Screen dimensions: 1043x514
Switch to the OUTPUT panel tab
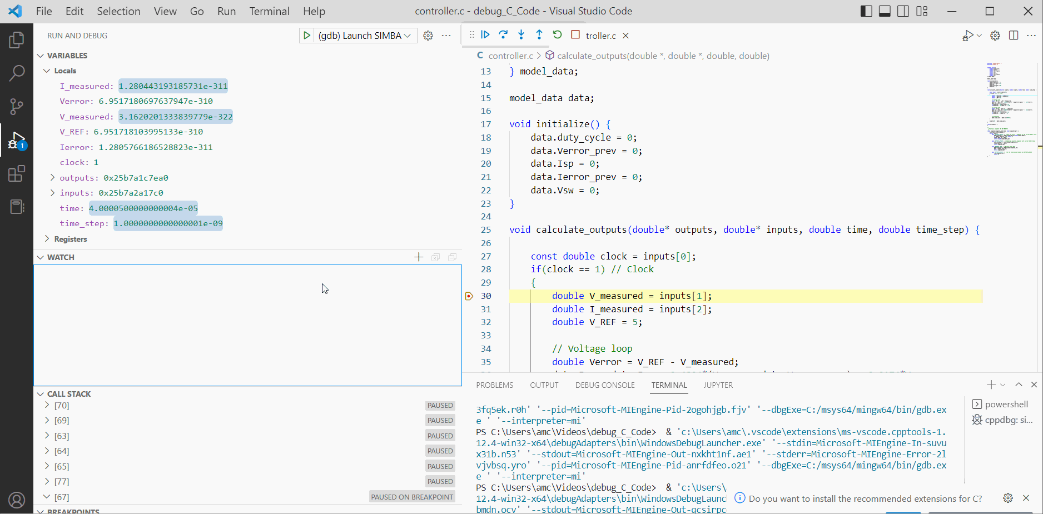[544, 385]
